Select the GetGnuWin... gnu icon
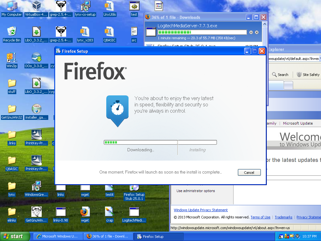The width and height of the screenshot is (321, 241). click(x=36, y=215)
